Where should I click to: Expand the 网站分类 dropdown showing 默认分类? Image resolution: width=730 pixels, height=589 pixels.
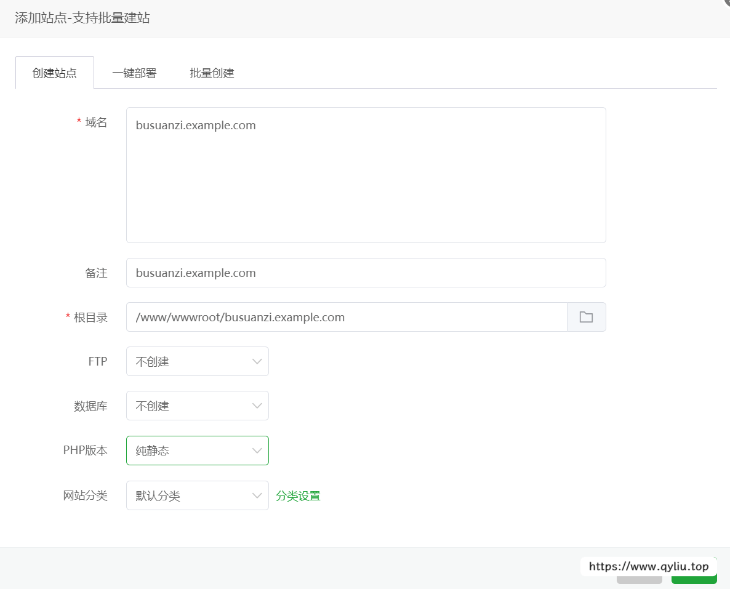191,495
